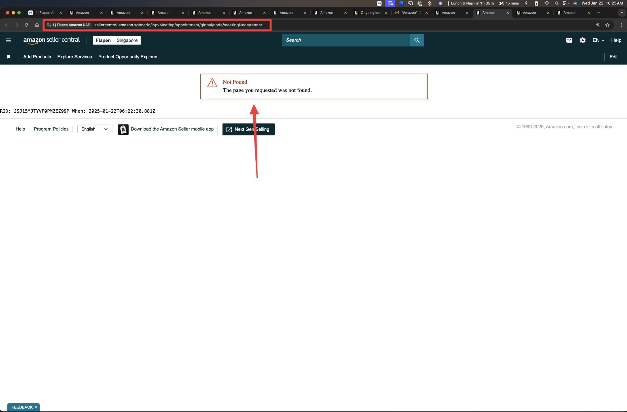This screenshot has width=627, height=412.
Task: Open a new browser tab with plus
Action: coord(599,13)
